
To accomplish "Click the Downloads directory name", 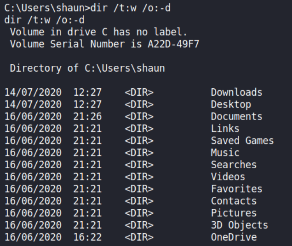I will click(236, 92).
